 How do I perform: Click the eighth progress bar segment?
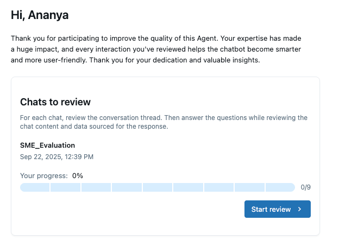click(x=250, y=187)
